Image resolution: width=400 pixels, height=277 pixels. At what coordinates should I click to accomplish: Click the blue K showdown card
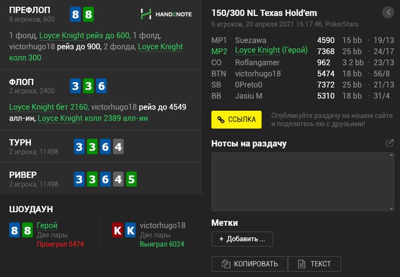(130, 230)
